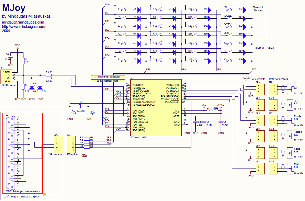This screenshot has height=201, width=305.
Task: Open the http://www.mindaugas.com/ URL
Action: (x=24, y=26)
